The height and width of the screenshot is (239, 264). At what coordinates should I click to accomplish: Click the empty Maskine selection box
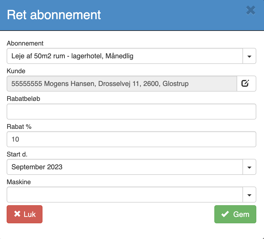[x=125, y=195]
